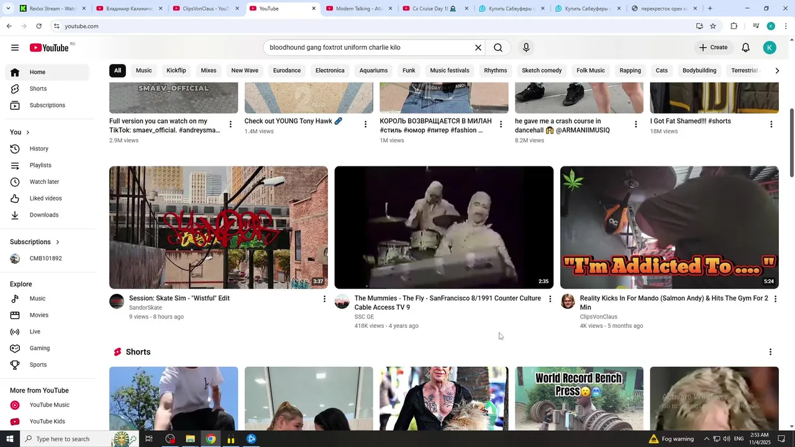Viewport: 795px width, 447px height.
Task: Select the Electronica filter chip
Action: click(x=330, y=71)
